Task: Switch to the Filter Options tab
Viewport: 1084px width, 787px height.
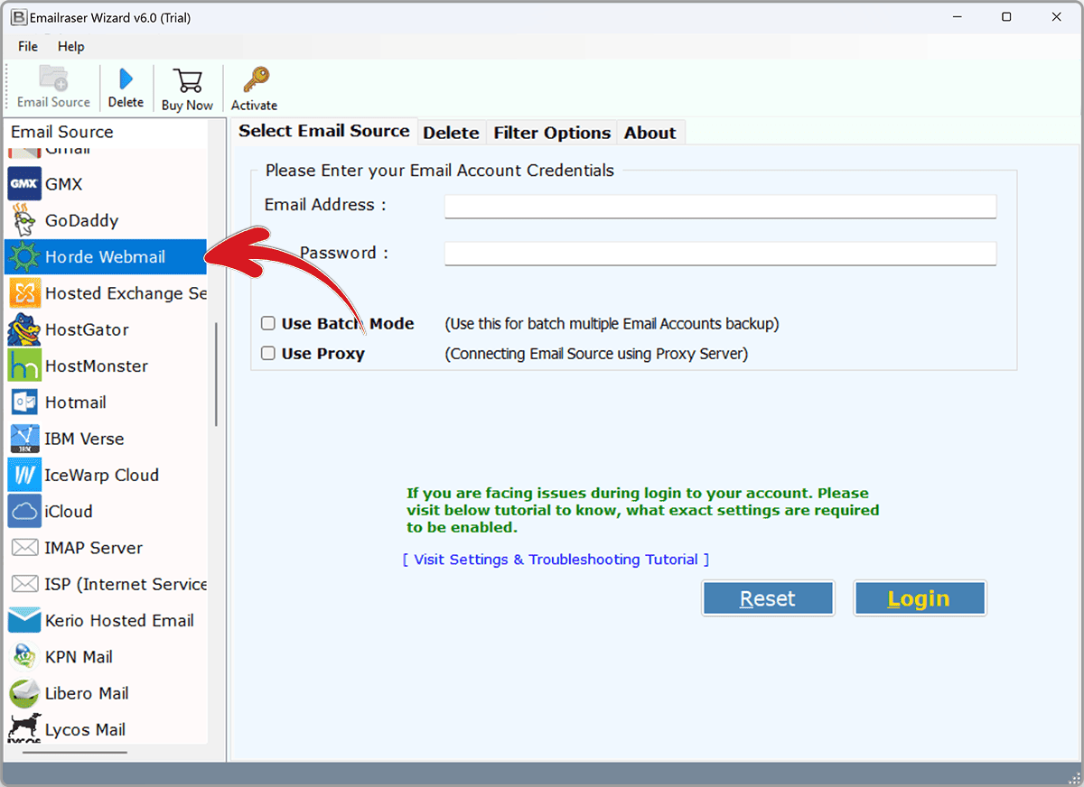Action: (552, 133)
